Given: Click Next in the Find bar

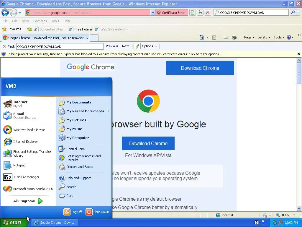Looking at the screenshot, I should click(125, 46).
